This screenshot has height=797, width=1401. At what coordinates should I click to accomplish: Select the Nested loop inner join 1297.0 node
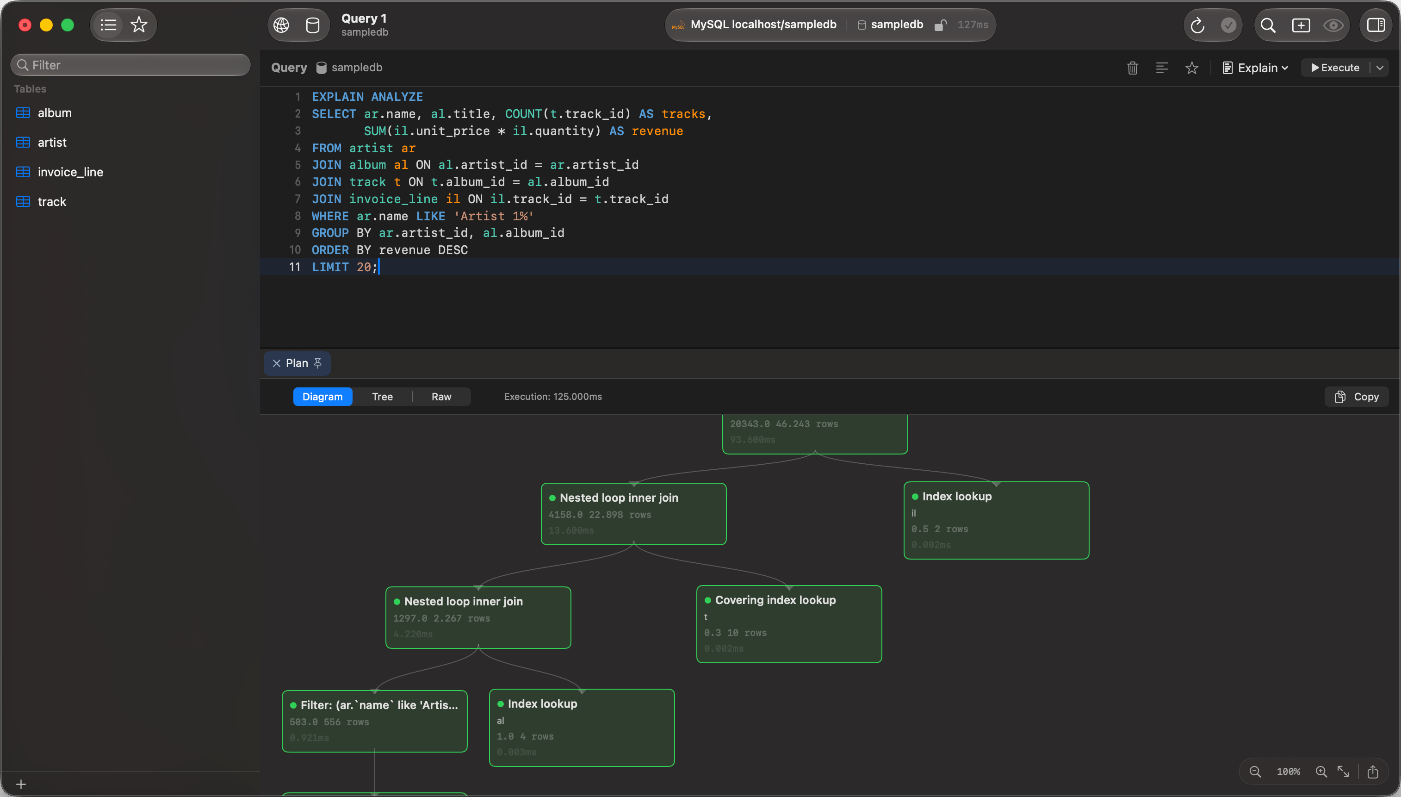[x=478, y=617]
